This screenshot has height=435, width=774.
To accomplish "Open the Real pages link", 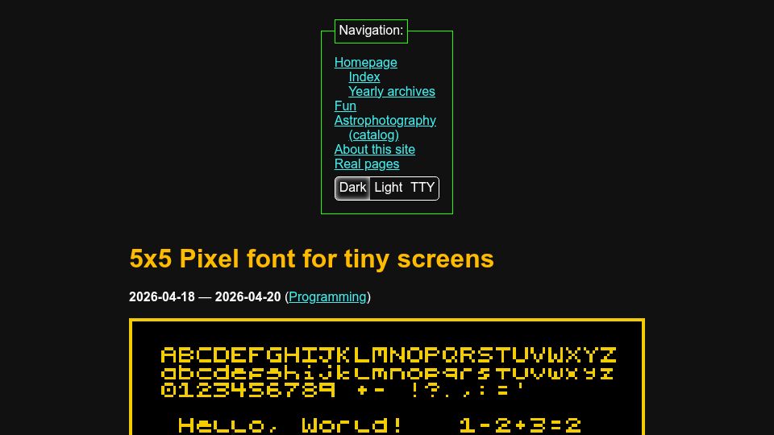I will point(367,164).
